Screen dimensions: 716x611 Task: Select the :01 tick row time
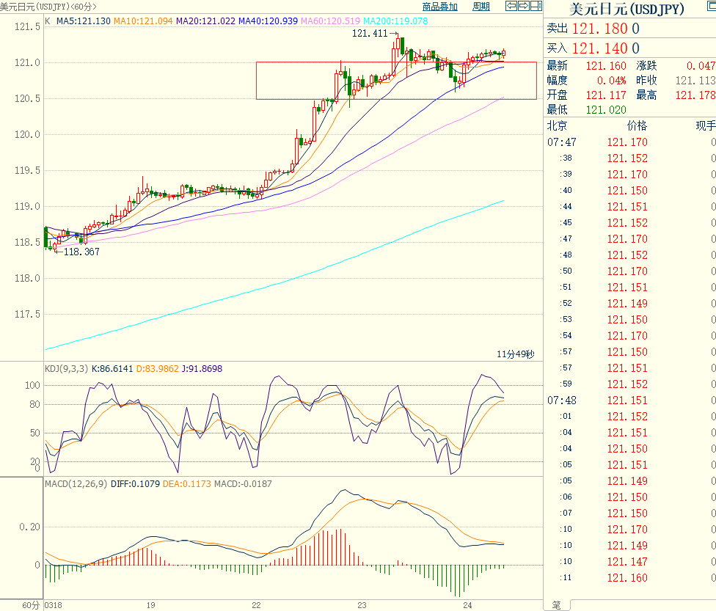click(x=566, y=416)
